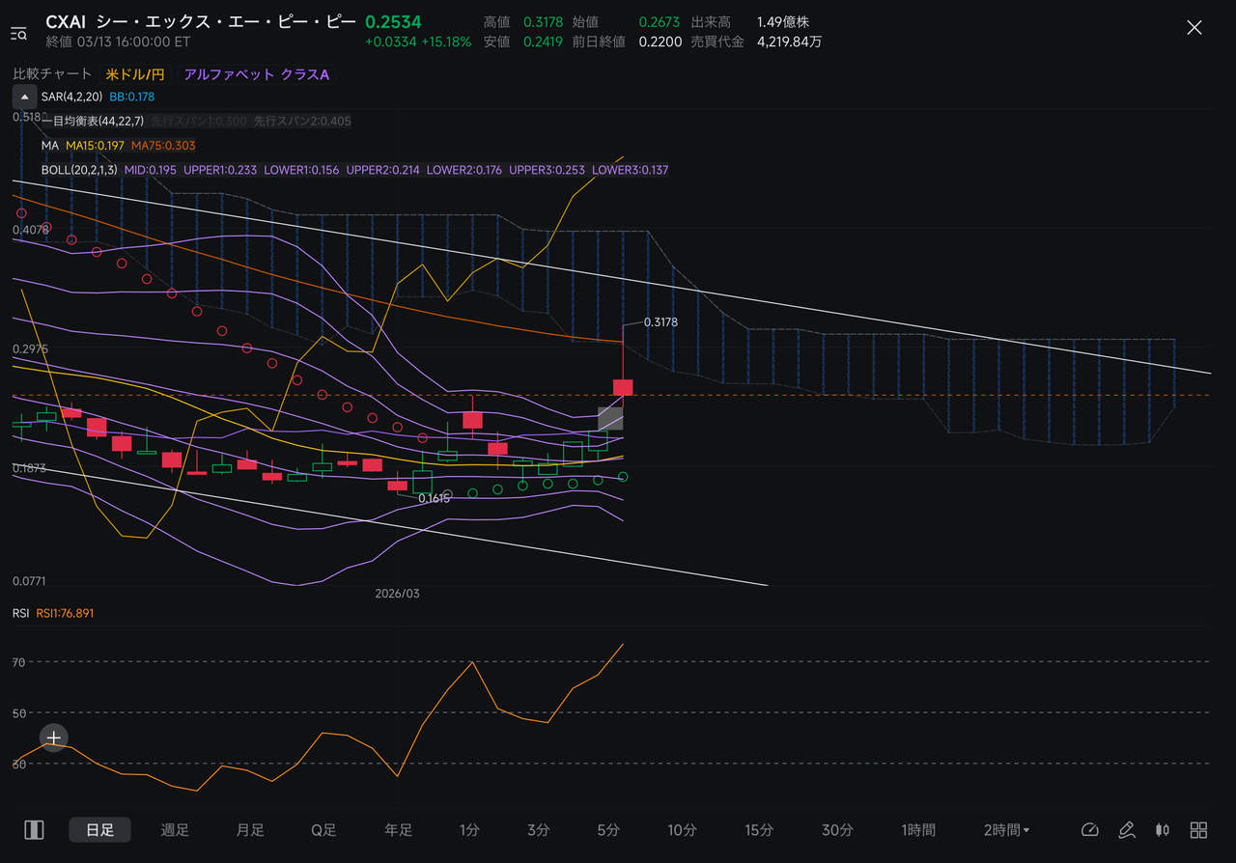This screenshot has height=863, width=1236.
Task: Switch to 週足 weekly timeframe
Action: coord(175,830)
